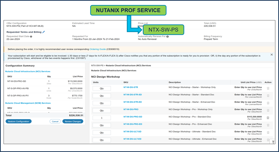This screenshot has height=152, width=279.
Task: Focus Qty field for NT-W-DS-STR-ED
Action: 101,103
